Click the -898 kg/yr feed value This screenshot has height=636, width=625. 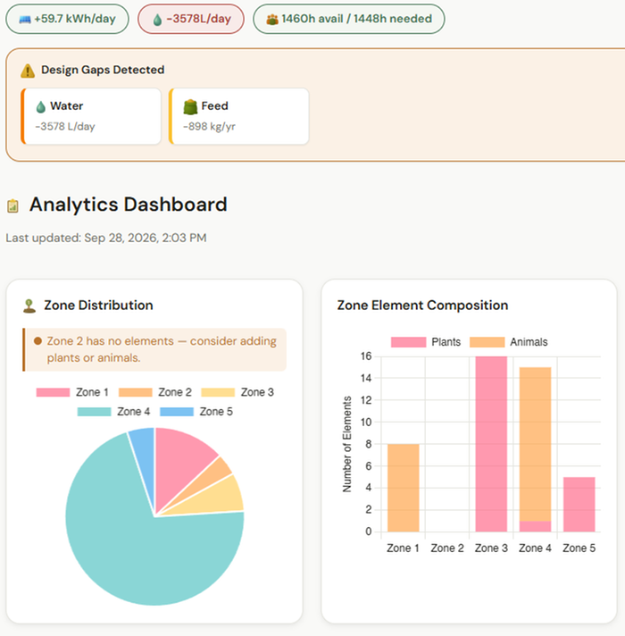click(209, 127)
